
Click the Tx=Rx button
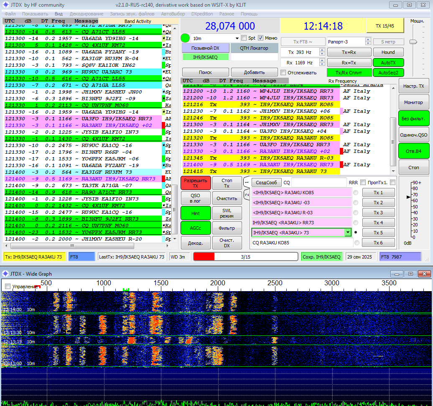click(349, 52)
